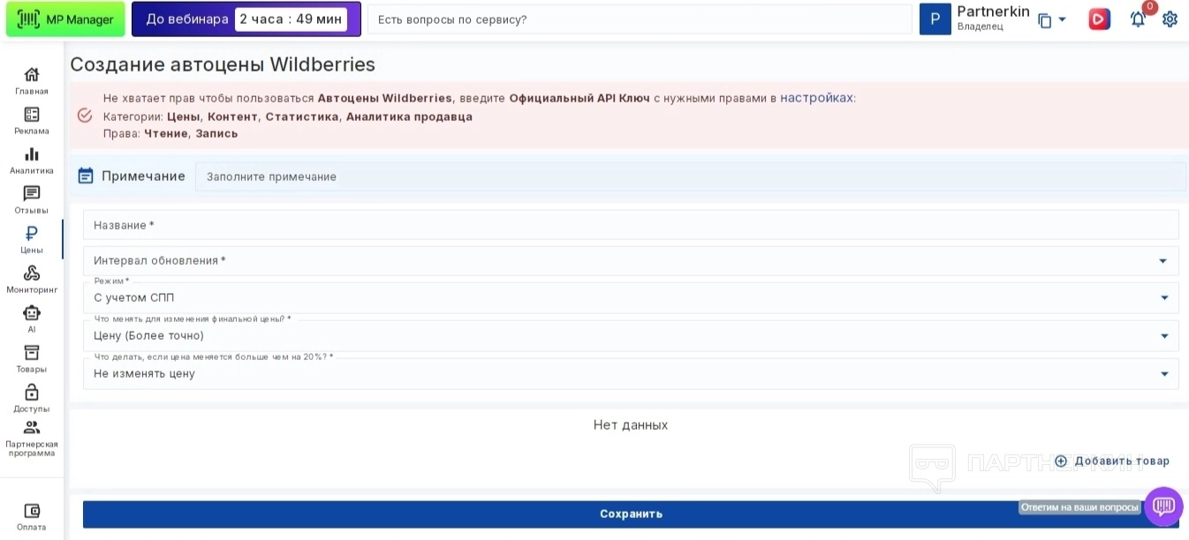
Task: Open the Цены ruble icon
Action: [x=32, y=233]
